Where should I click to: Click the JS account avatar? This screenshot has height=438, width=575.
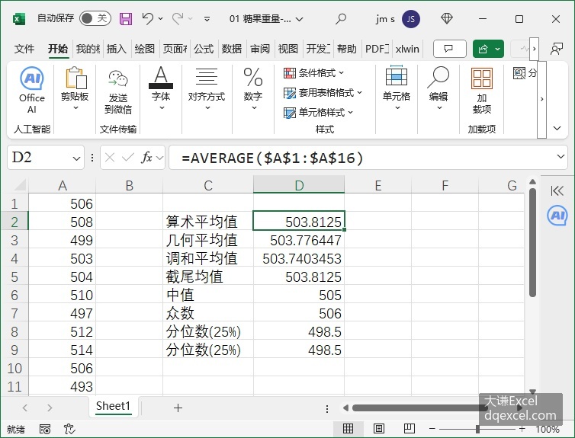coord(411,19)
